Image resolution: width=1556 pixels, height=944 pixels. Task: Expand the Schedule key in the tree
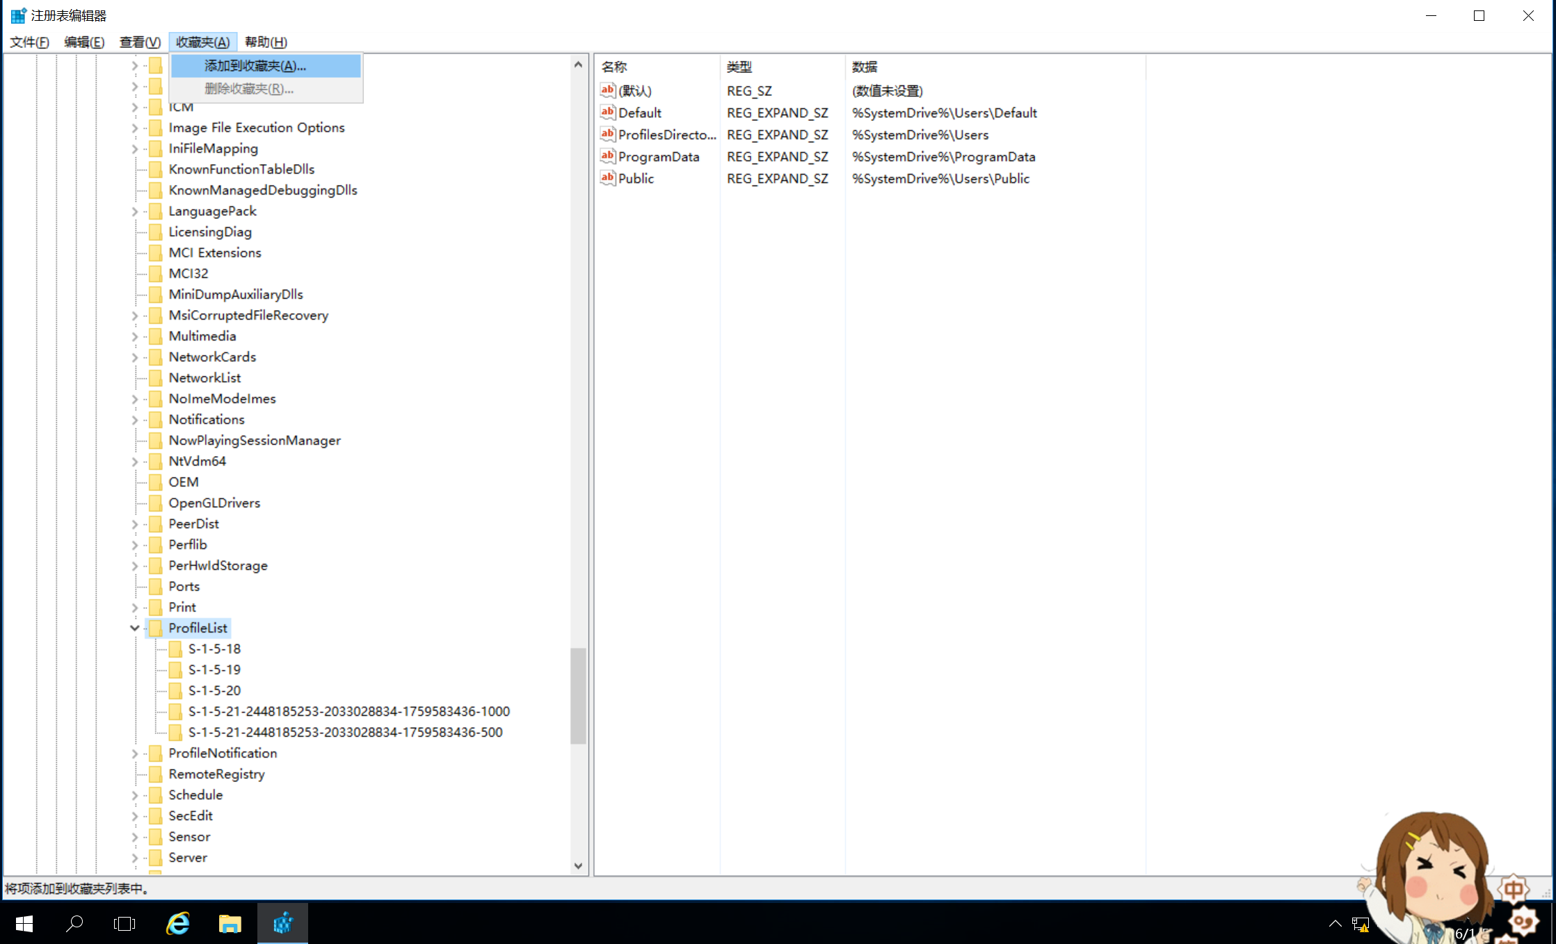coord(134,795)
